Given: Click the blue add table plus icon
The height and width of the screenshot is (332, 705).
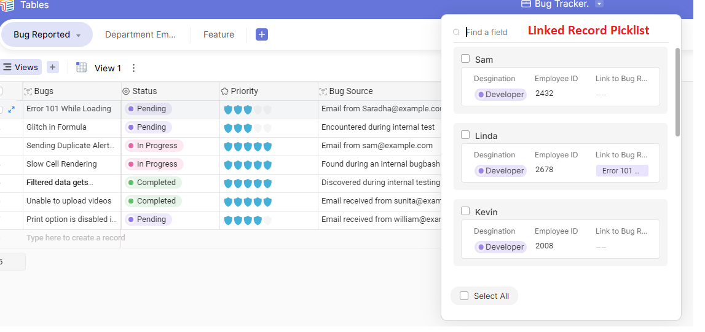Looking at the screenshot, I should 262,34.
